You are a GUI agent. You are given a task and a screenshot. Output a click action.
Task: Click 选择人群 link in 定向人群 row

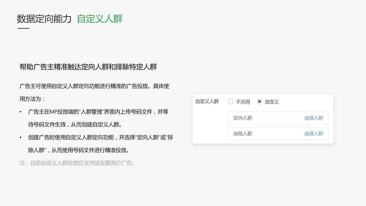[x=314, y=118]
